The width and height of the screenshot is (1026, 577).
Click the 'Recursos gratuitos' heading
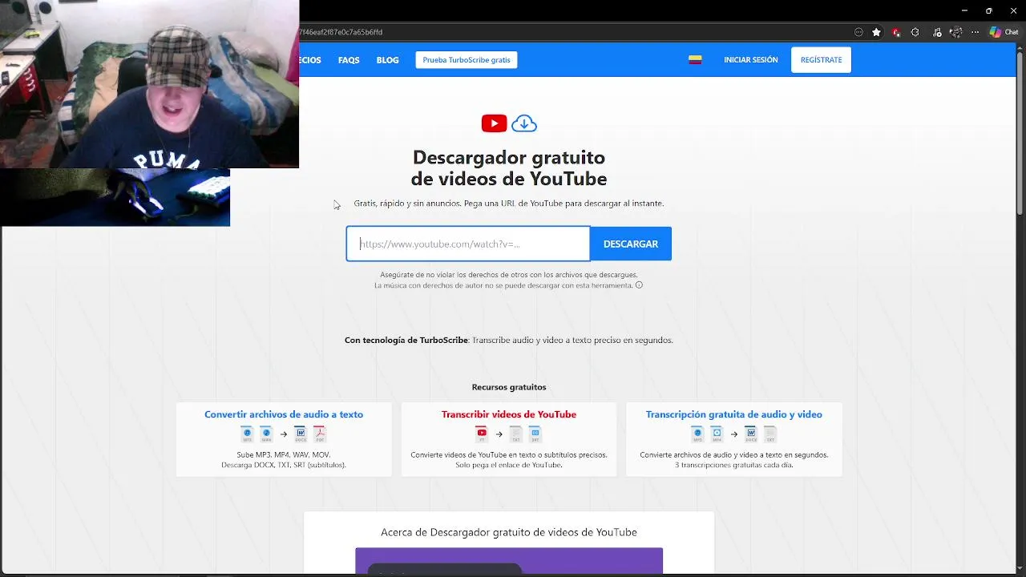pos(509,387)
